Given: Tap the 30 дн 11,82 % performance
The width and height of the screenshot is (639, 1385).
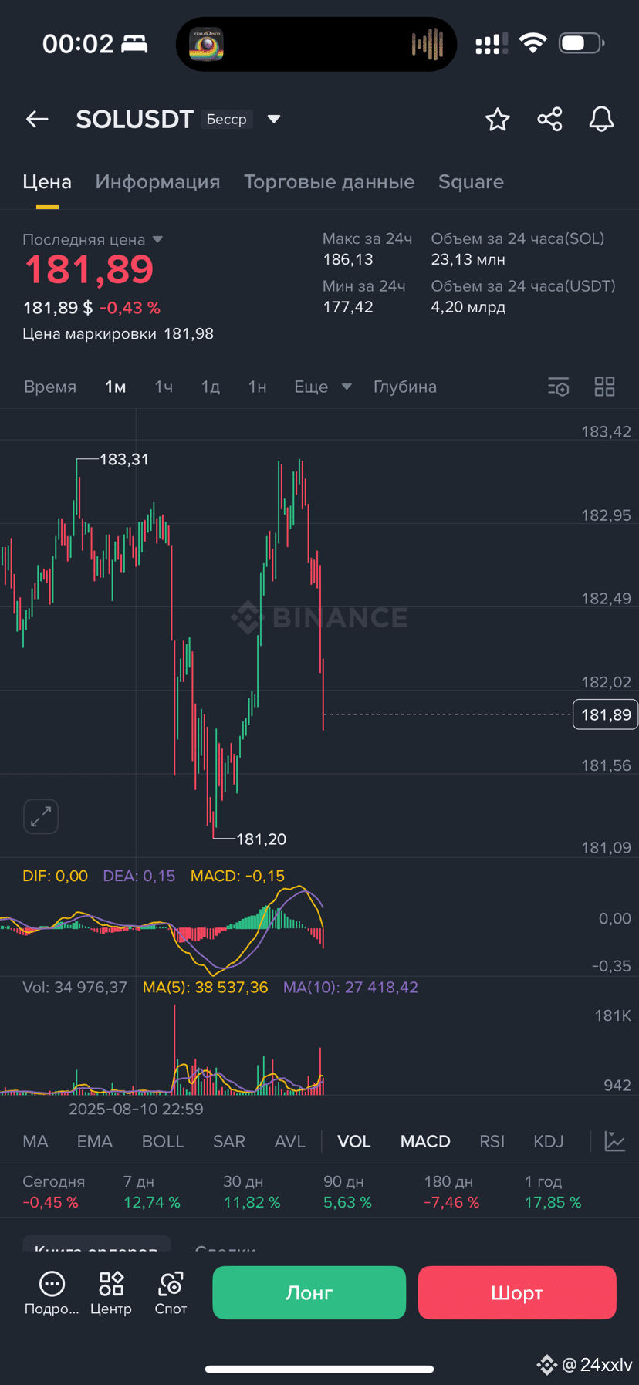Looking at the screenshot, I should (x=252, y=1192).
